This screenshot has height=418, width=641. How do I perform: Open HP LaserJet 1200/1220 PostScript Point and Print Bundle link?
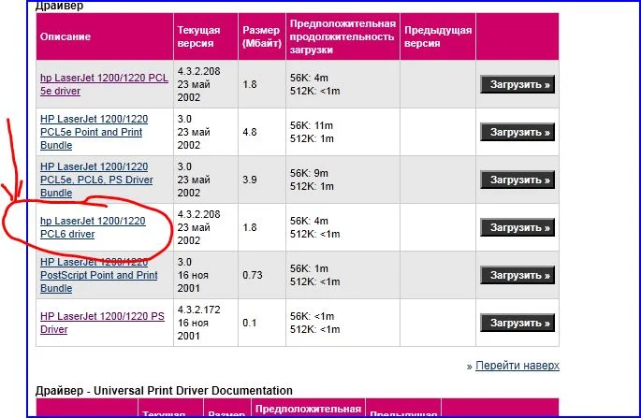(98, 275)
